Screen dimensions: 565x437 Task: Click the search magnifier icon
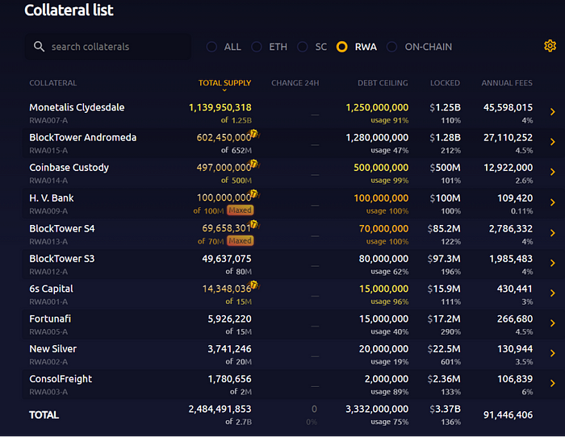tap(39, 47)
